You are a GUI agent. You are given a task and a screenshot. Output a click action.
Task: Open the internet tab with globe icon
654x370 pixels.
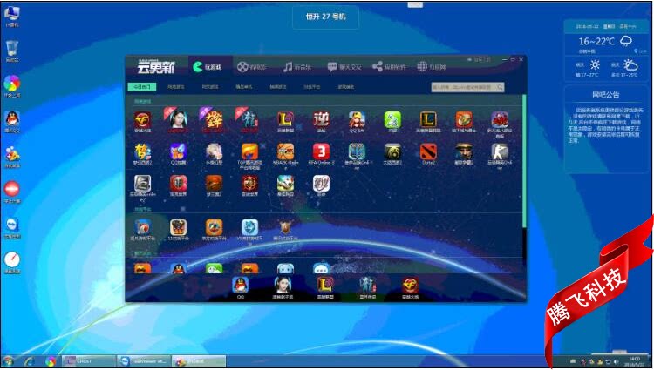(x=432, y=66)
